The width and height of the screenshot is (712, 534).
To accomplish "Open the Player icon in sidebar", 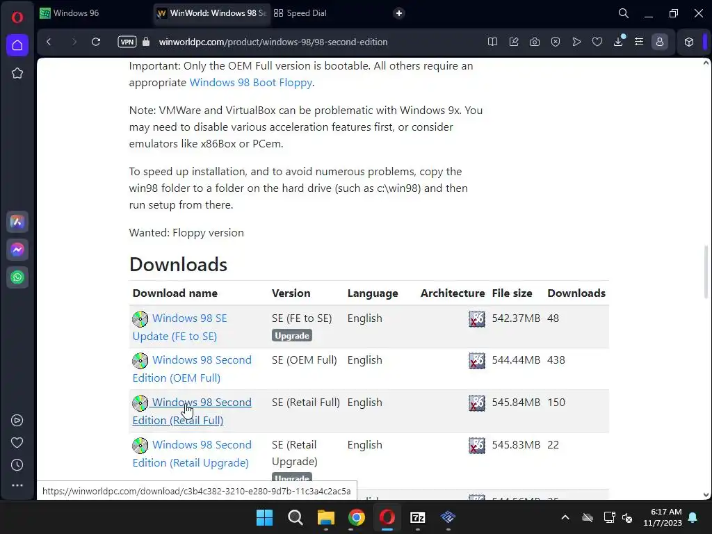I will pyautogui.click(x=17, y=421).
